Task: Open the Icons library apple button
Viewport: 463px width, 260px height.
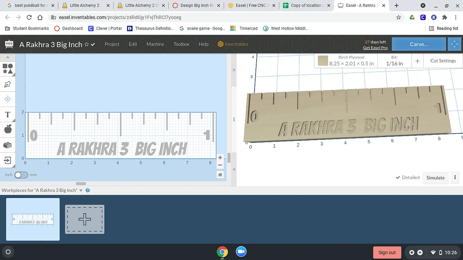Action: click(8, 130)
